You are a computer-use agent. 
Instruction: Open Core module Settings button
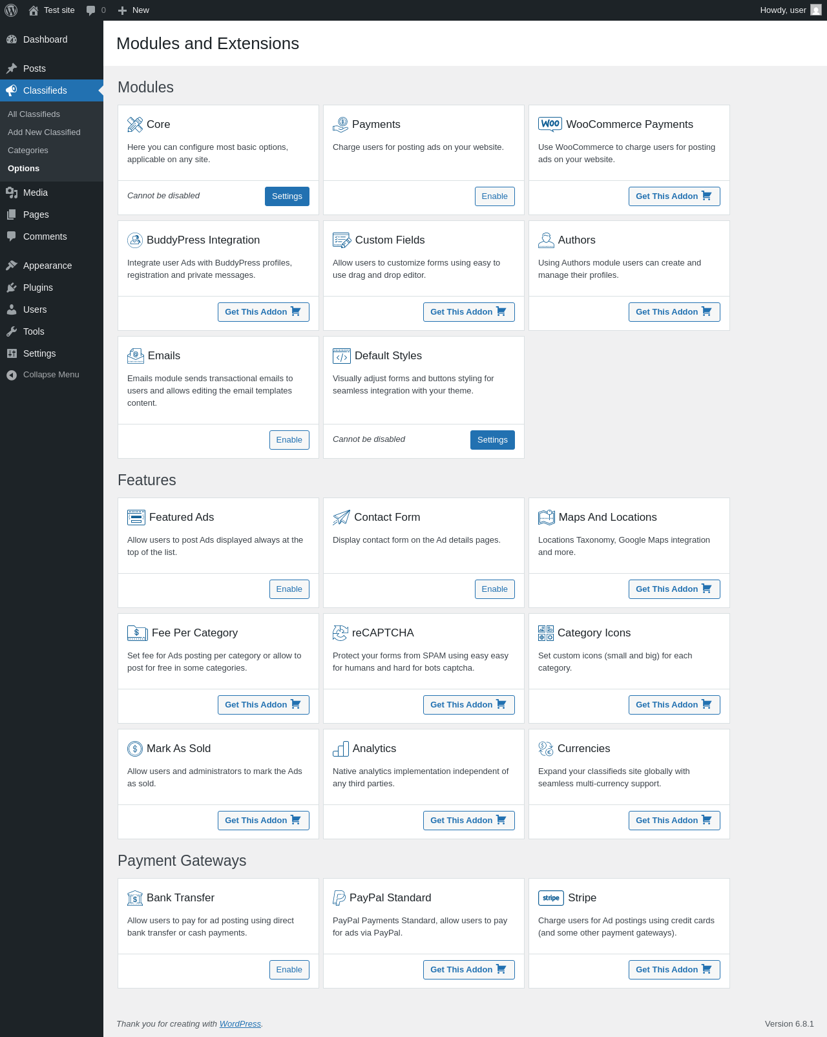click(x=287, y=196)
